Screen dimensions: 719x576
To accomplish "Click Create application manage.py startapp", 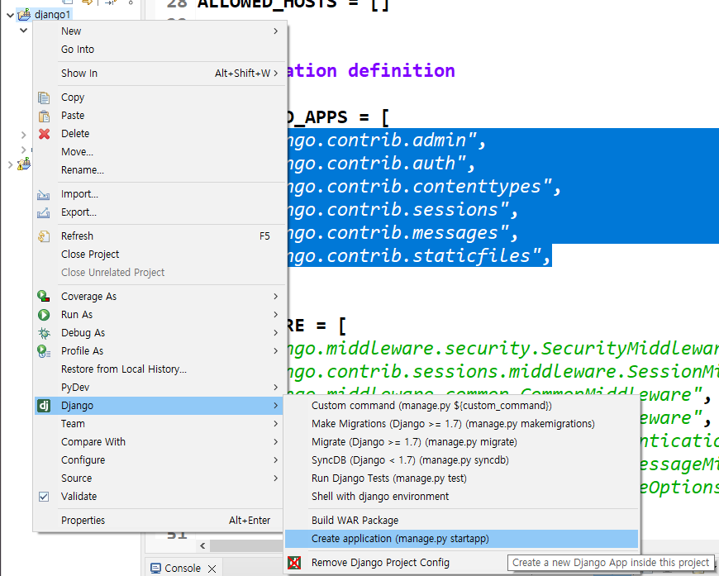I will point(461,539).
